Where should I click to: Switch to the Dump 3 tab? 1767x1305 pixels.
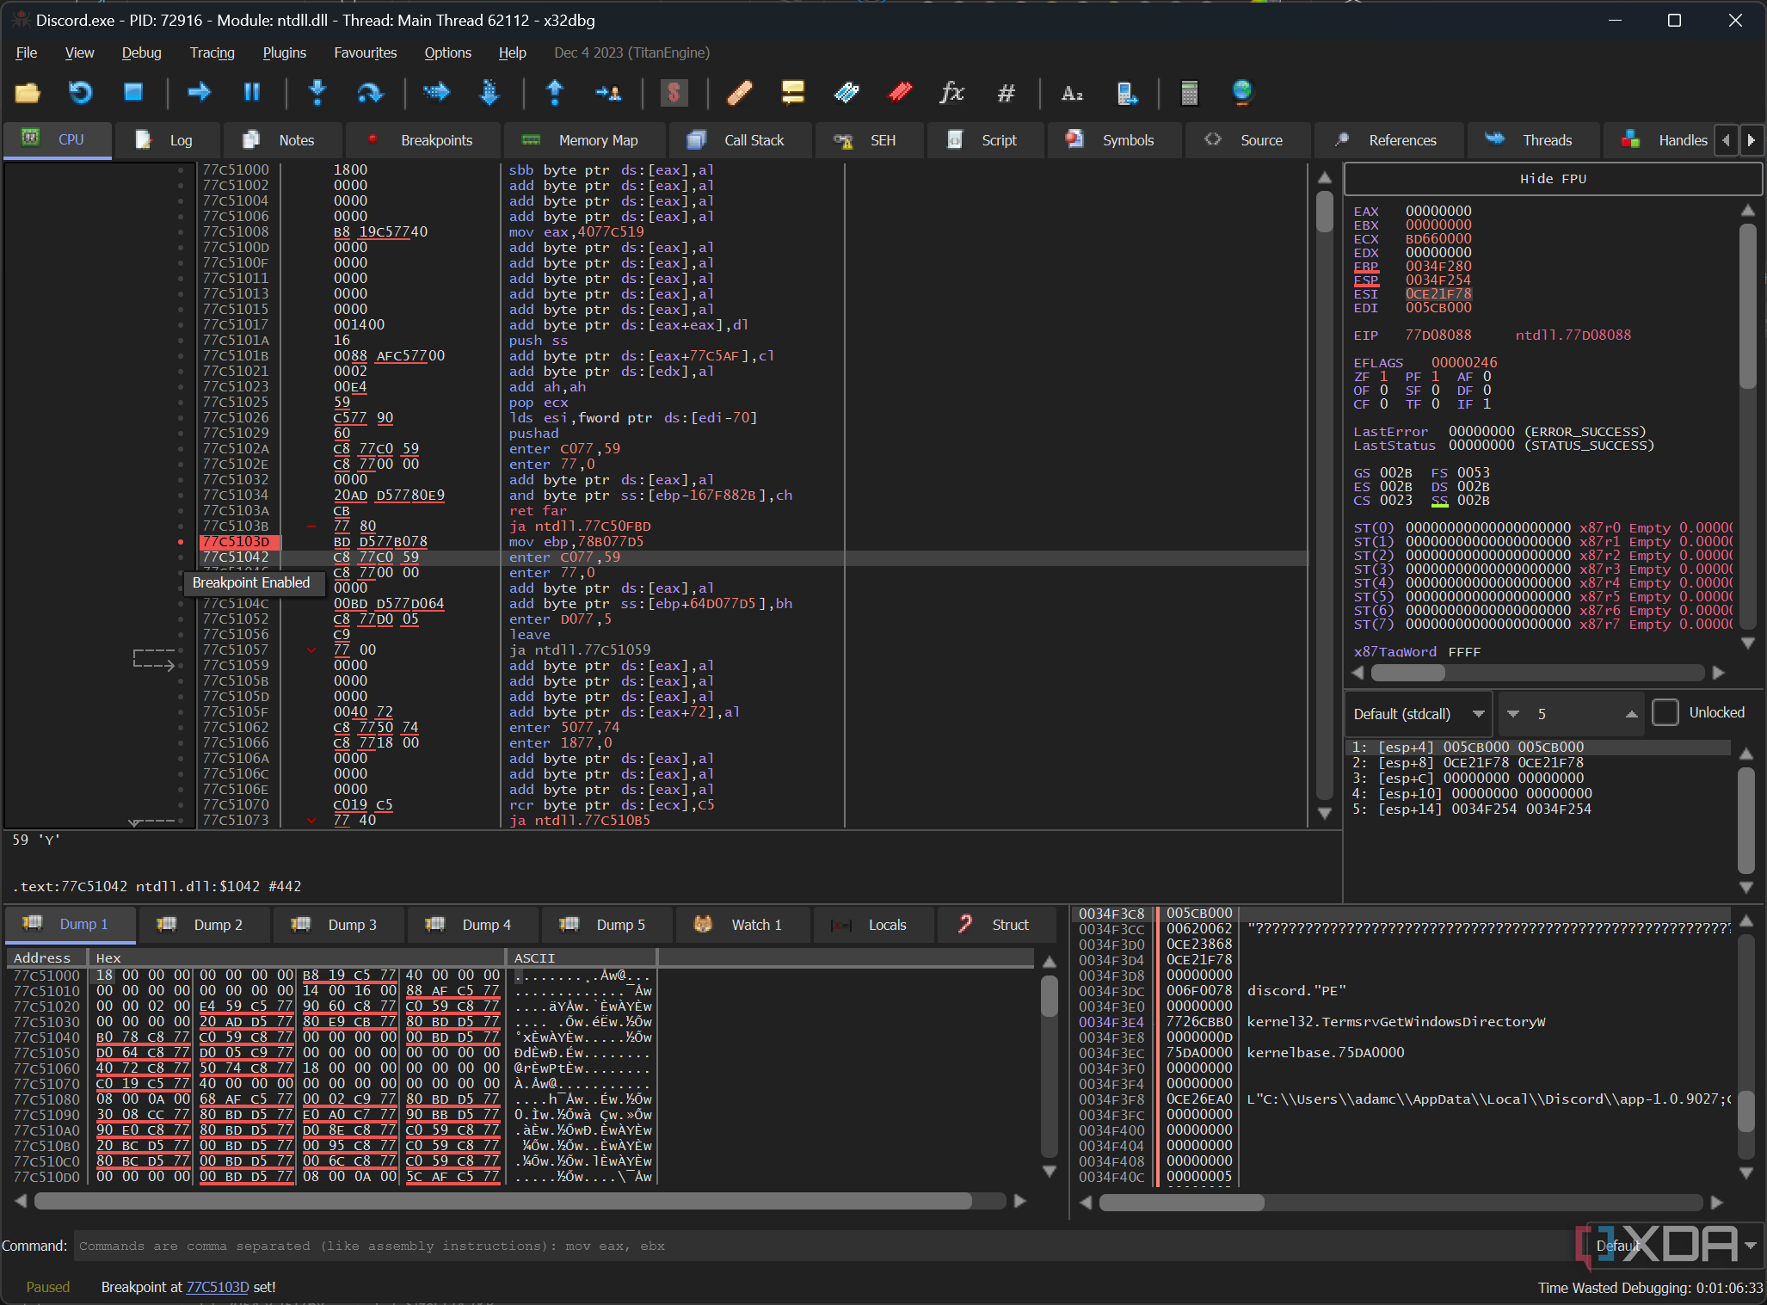(x=339, y=925)
